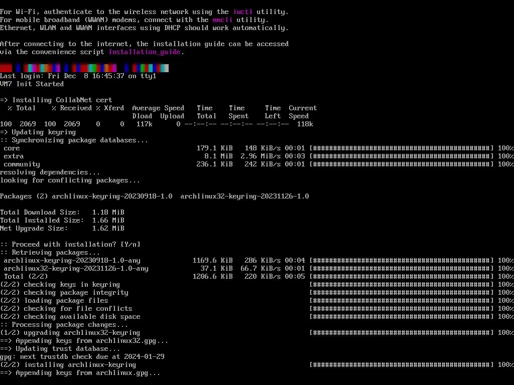Click the '118k' current speed value
Screen dimensions: 514x385
pos(305,124)
